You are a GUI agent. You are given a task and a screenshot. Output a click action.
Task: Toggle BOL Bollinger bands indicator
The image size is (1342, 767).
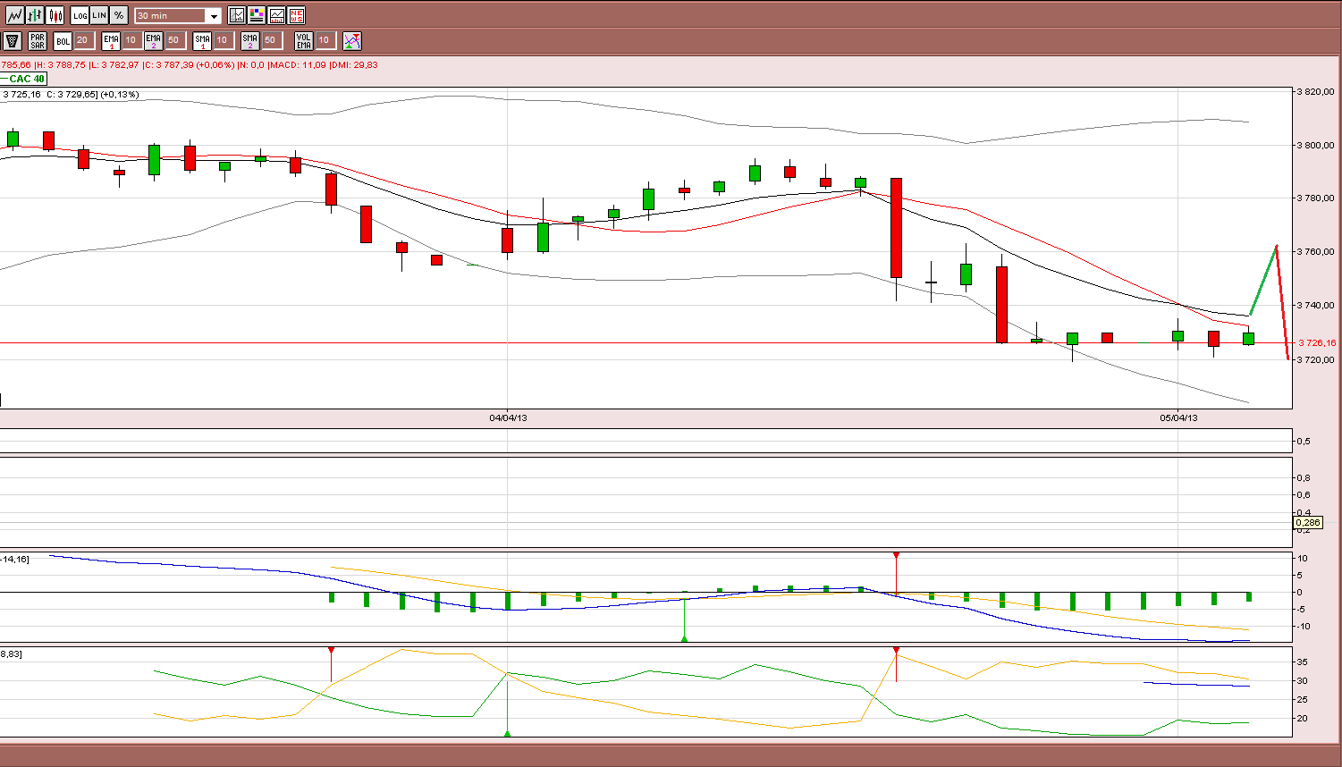[63, 40]
